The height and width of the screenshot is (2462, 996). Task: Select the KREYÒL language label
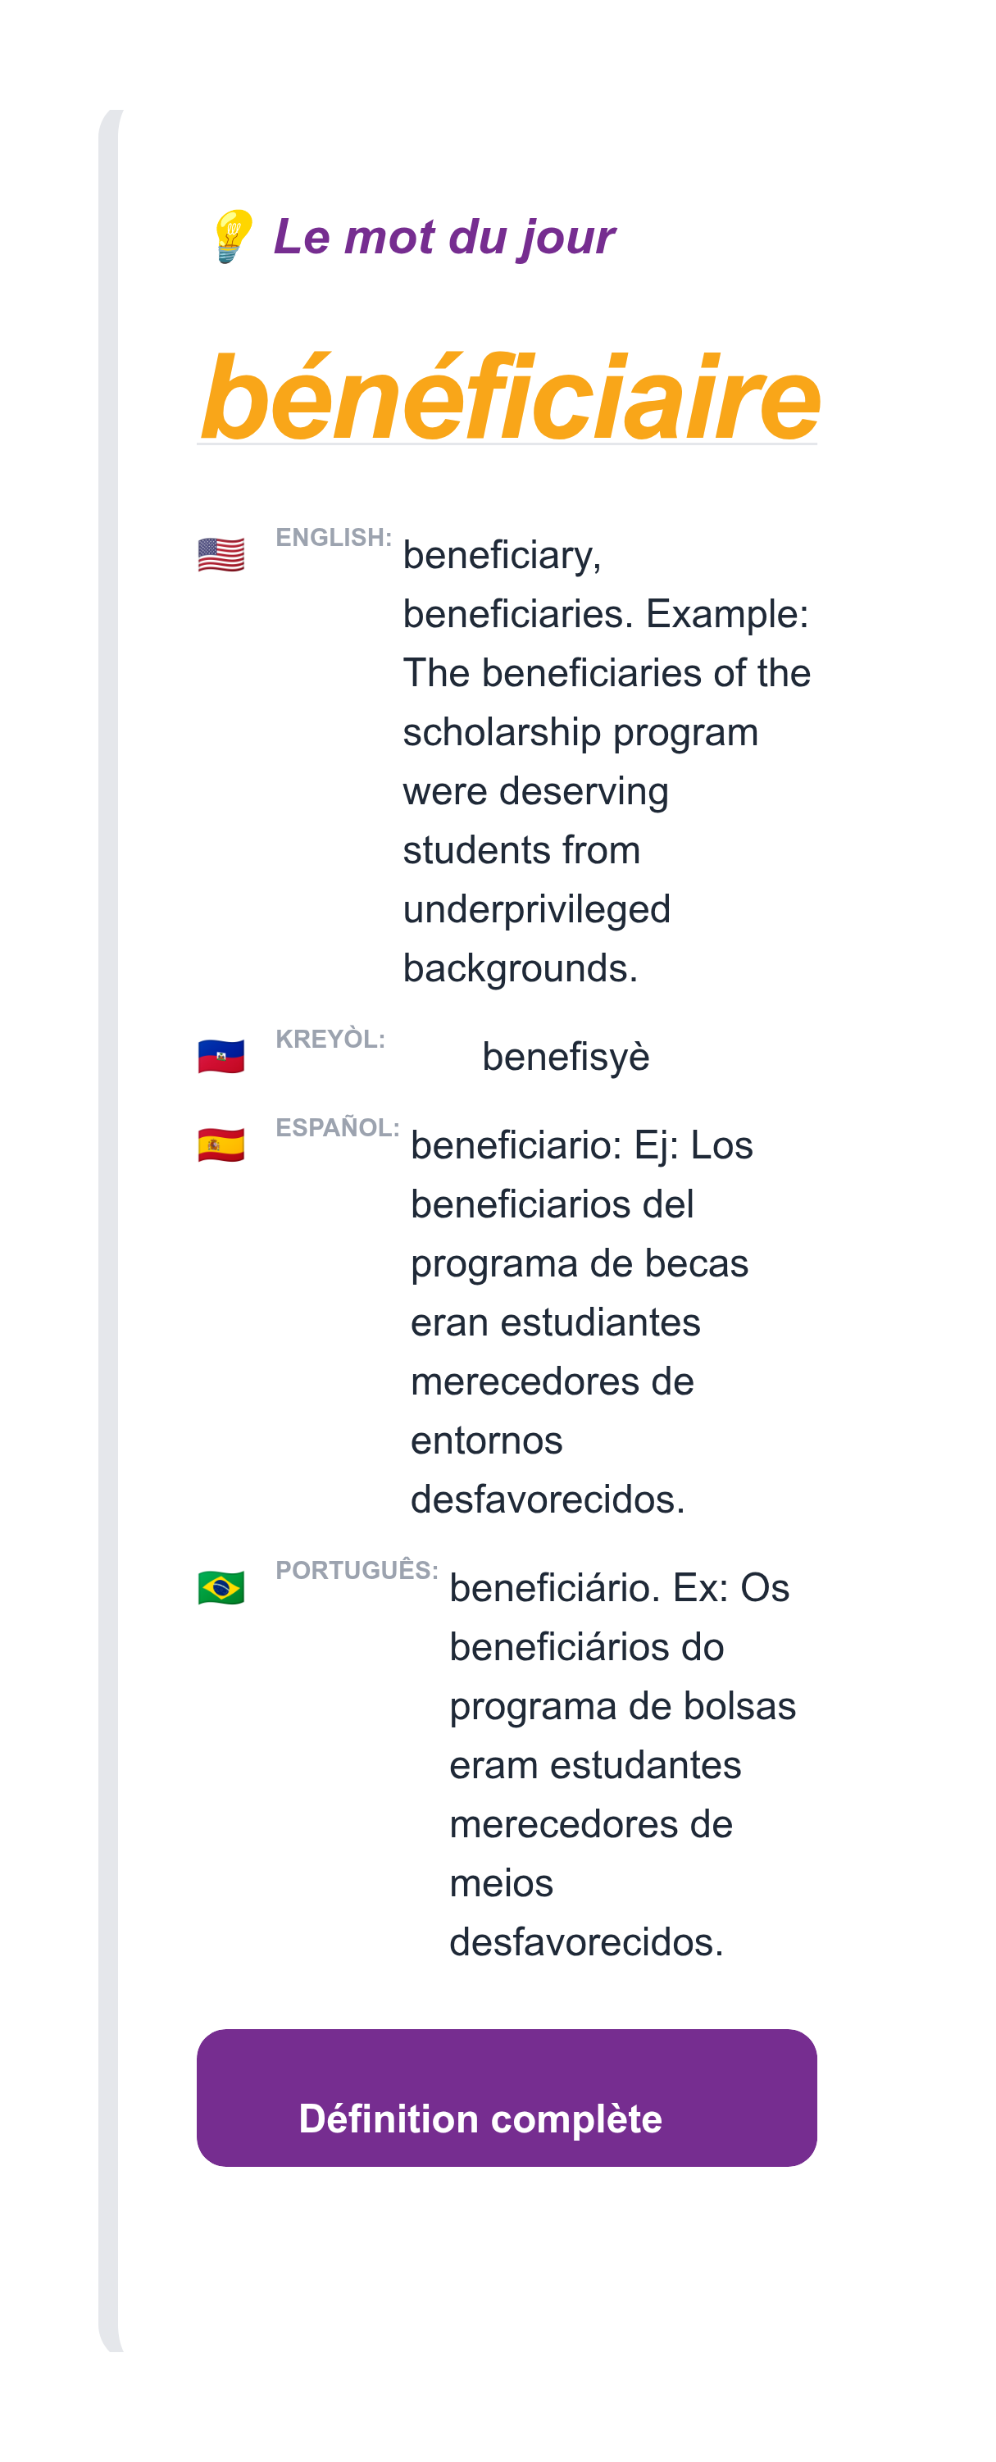[332, 1038]
